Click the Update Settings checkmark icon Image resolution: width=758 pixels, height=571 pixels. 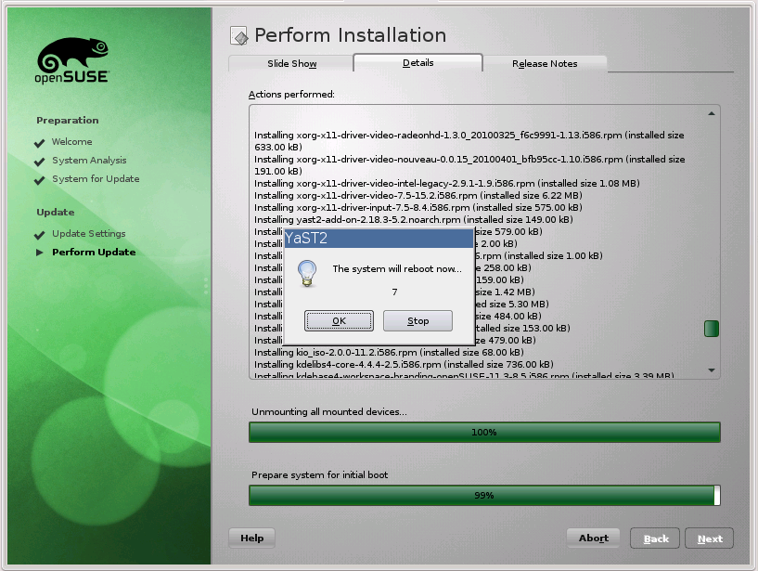click(x=40, y=235)
